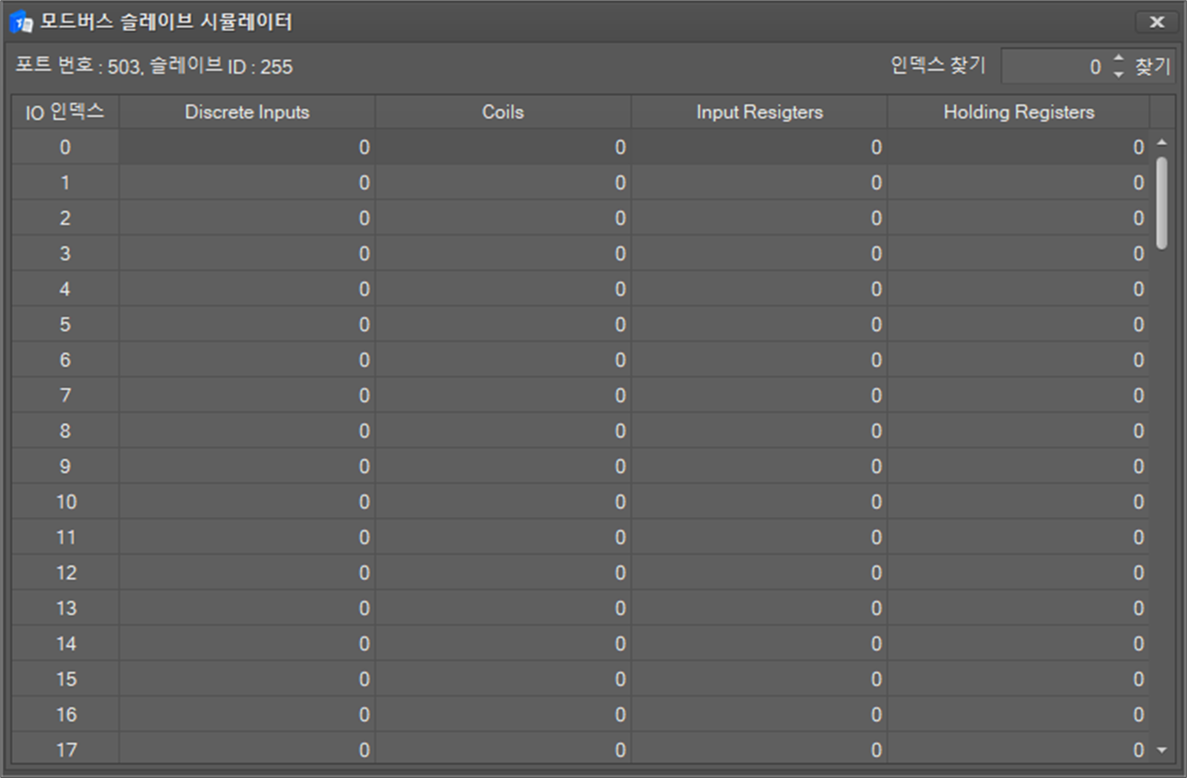The width and height of the screenshot is (1187, 778).
Task: Click the Input Resigters column header
Action: [x=759, y=112]
